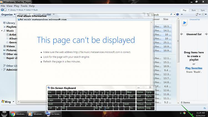Click the On-Screen Keyboard taskbar button
Screen dimensions: 208x117
[53, 114]
